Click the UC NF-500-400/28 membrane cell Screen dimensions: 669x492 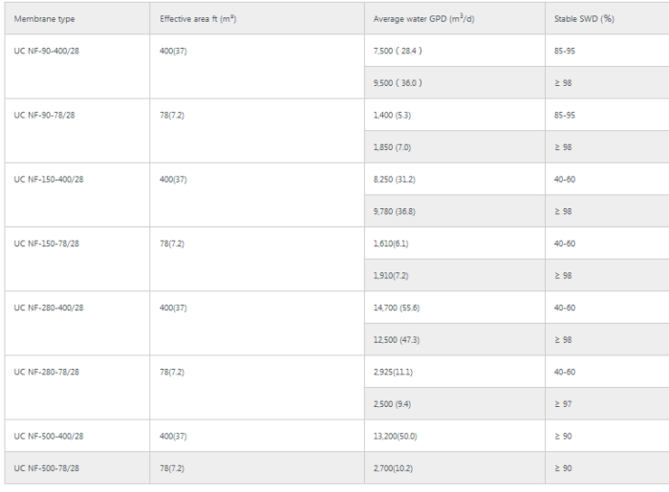(49, 436)
